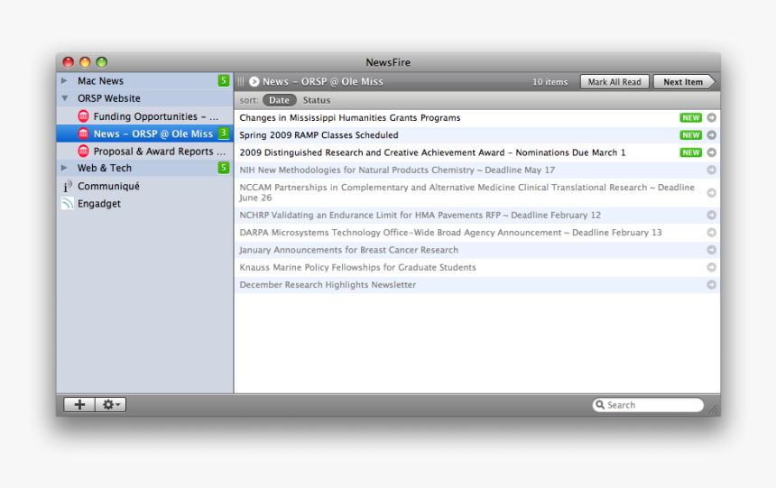Select the Mac News folder

pyautogui.click(x=144, y=80)
